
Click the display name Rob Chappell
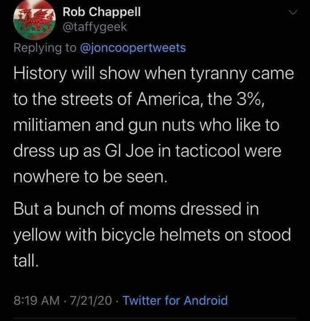click(x=101, y=12)
